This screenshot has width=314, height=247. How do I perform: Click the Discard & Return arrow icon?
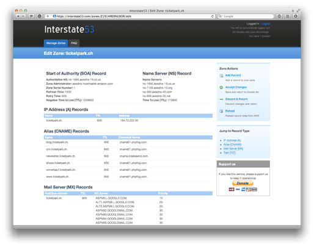point(221,99)
